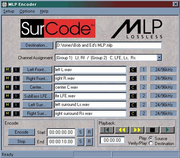
Task: Solo the Right Front channel
Action: [16, 78]
